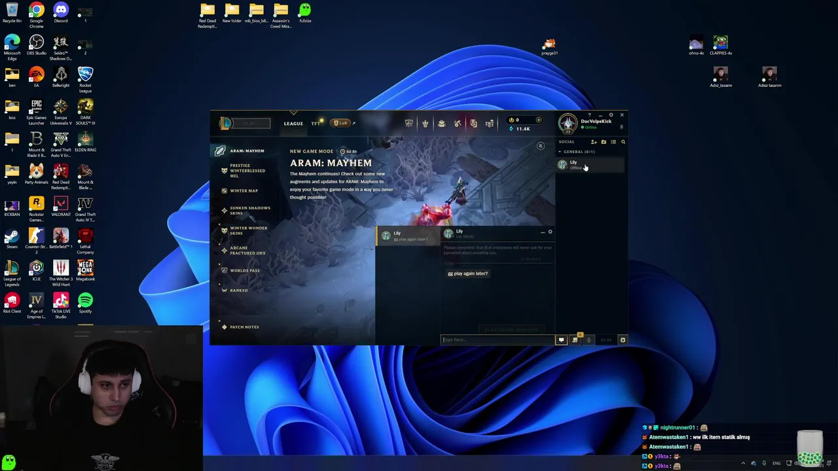Search the friends list magnifier icon
This screenshot has width=838, height=471.
[x=623, y=142]
